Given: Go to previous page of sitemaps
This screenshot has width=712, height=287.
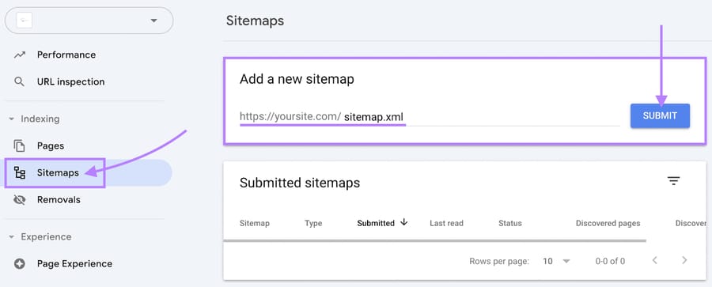Looking at the screenshot, I should click(x=655, y=260).
